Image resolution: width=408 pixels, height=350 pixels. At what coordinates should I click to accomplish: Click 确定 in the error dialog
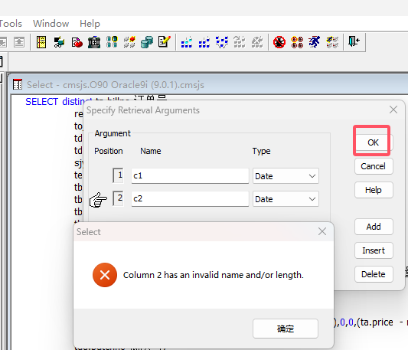[286, 329]
